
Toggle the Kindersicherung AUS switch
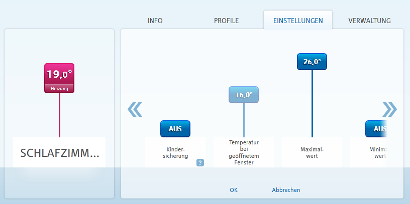coord(175,129)
